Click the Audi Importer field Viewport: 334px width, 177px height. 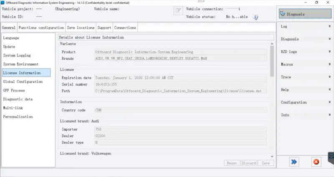(x=180, y=129)
